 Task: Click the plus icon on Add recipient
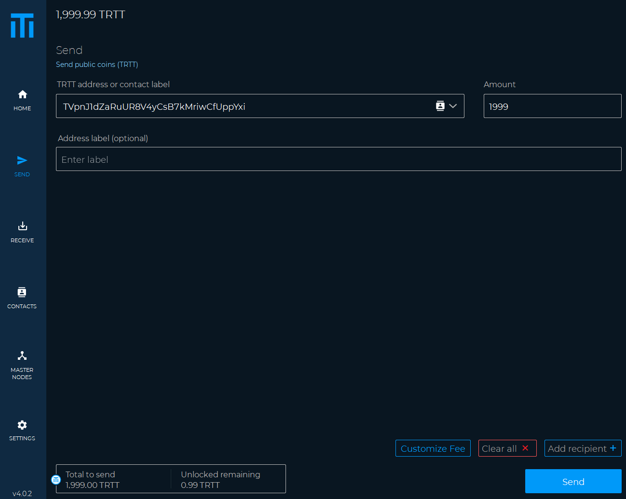613,448
